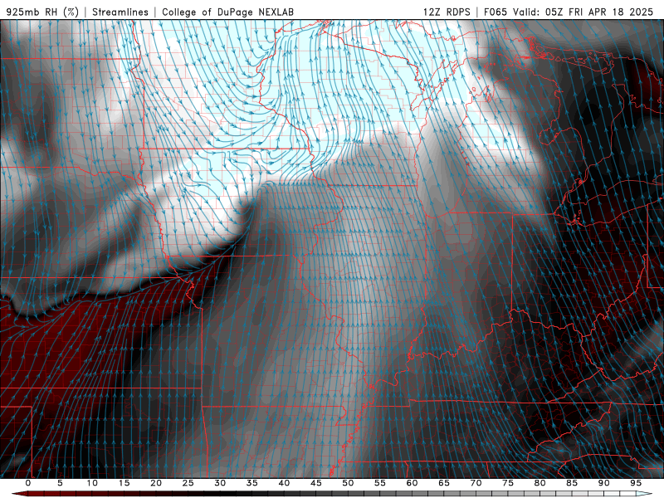This screenshot has height=498, width=664.
Task: Click the 60 label on the colorbar
Action: click(x=412, y=483)
